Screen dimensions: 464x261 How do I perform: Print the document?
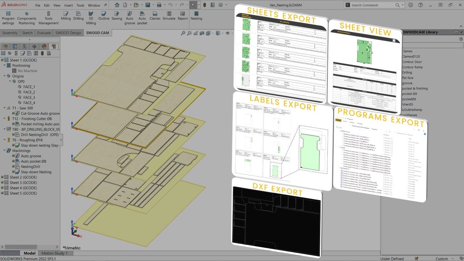[x=159, y=5]
